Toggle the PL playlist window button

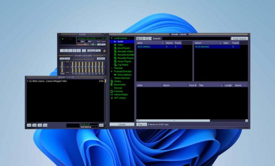(x=103, y=45)
